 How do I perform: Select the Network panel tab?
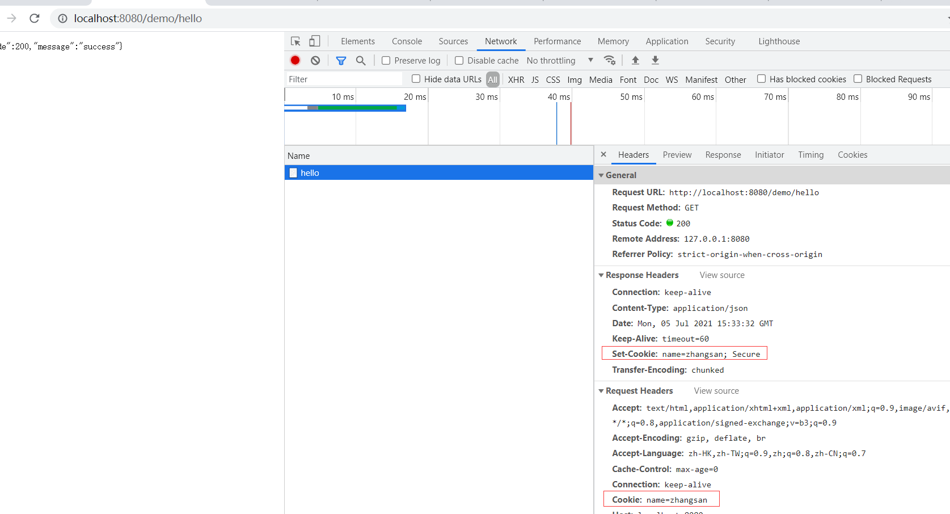point(501,41)
